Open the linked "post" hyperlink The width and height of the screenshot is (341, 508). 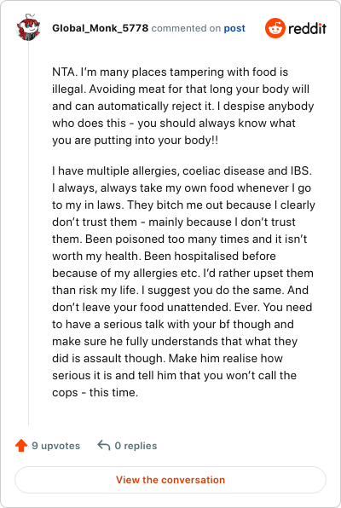pos(234,28)
